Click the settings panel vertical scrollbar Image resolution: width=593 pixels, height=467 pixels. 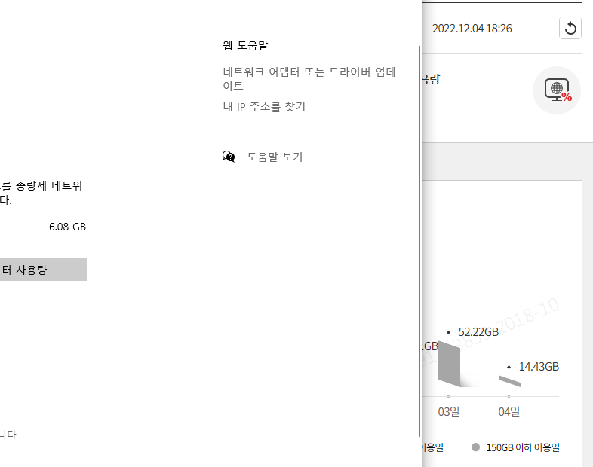pos(419,241)
